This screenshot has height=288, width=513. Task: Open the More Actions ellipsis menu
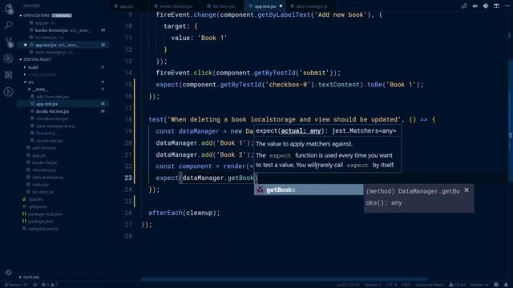coord(507,6)
